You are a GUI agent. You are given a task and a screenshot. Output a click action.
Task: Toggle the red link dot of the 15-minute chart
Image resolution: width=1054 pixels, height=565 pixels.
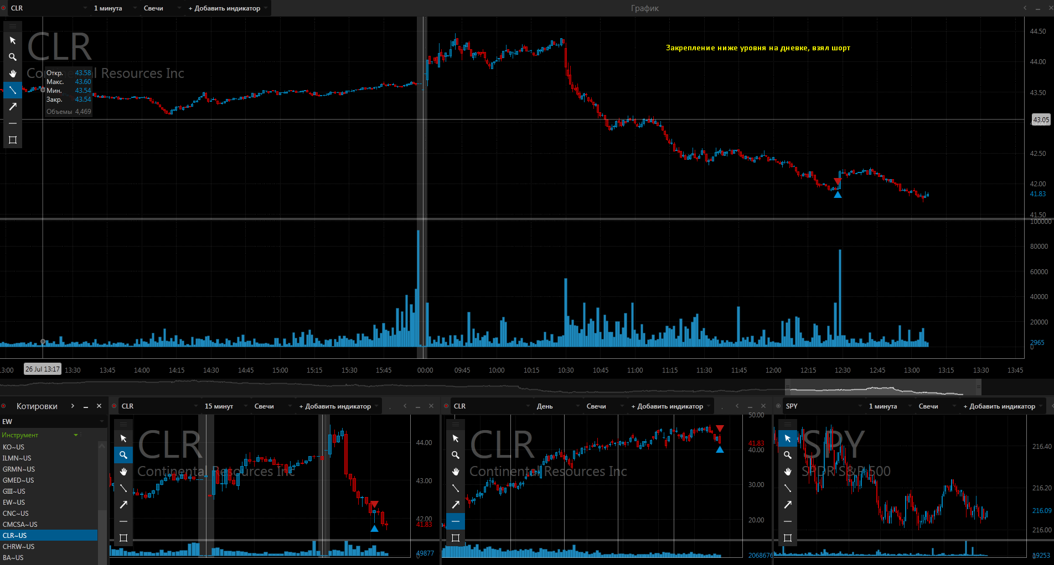114,406
